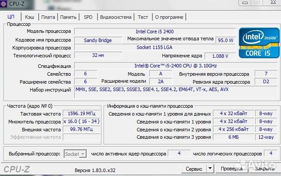
Task: Click the Sandy Bridge code name field
Action: (98, 40)
